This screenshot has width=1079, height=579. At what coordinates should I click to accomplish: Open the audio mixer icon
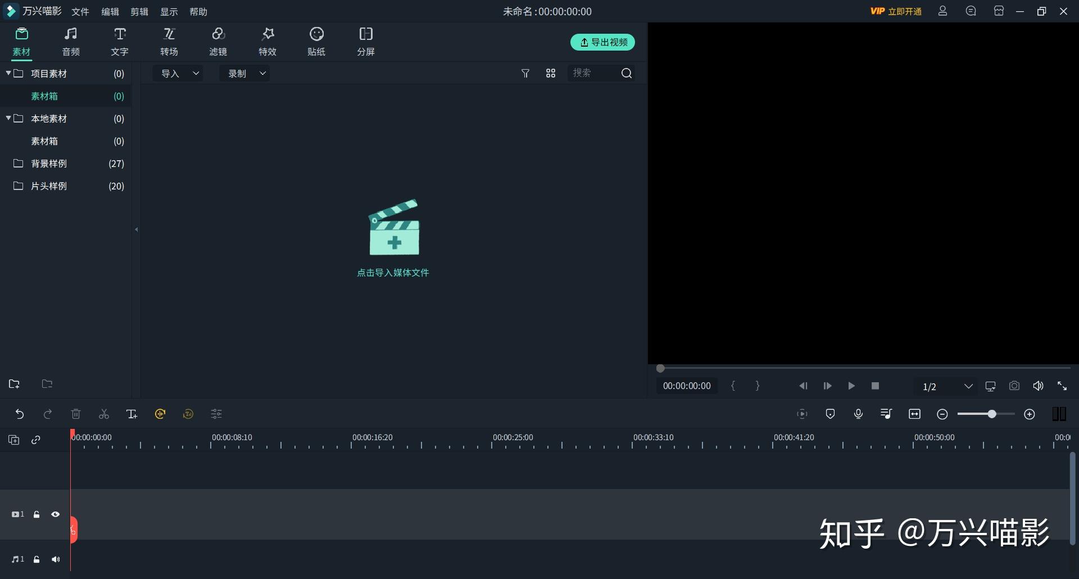(x=886, y=414)
